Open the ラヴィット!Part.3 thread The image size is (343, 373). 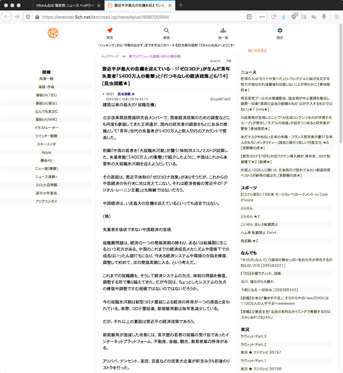click(253, 336)
